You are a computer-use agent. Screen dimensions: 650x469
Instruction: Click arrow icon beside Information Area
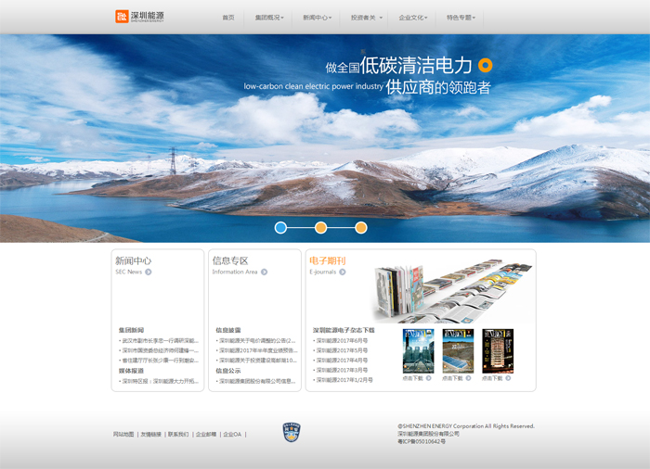tap(264, 273)
